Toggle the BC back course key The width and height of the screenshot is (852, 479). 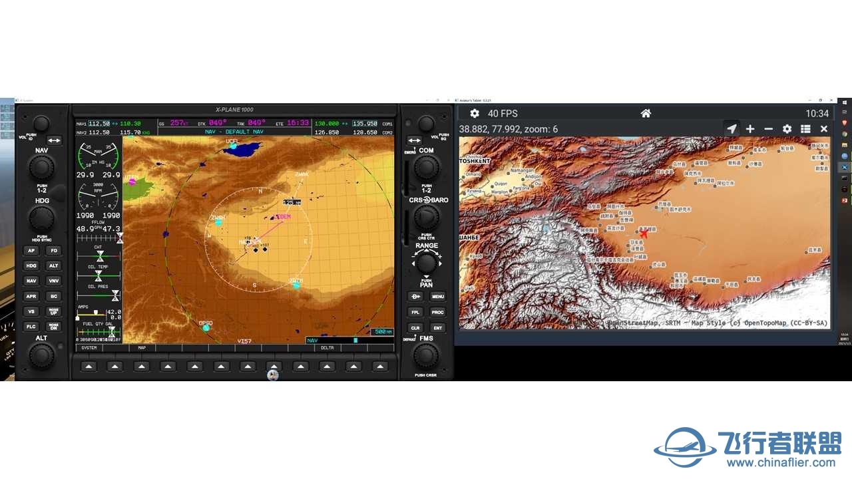tap(53, 296)
